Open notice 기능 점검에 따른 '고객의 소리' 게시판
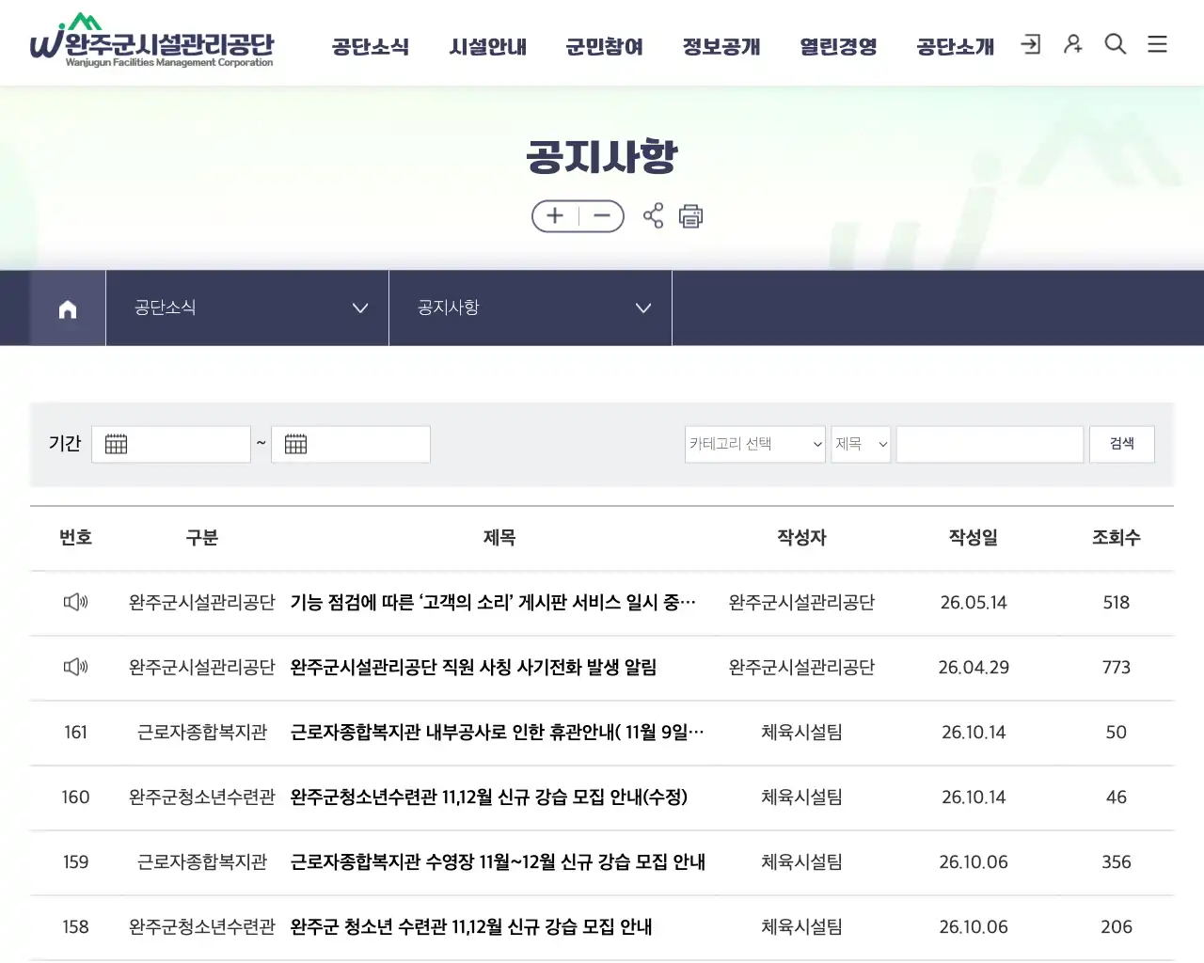The height and width of the screenshot is (963, 1204). point(493,602)
